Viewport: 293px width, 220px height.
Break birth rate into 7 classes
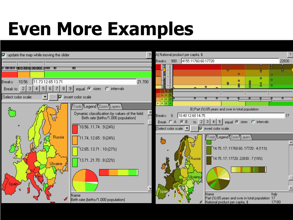pos(57,89)
